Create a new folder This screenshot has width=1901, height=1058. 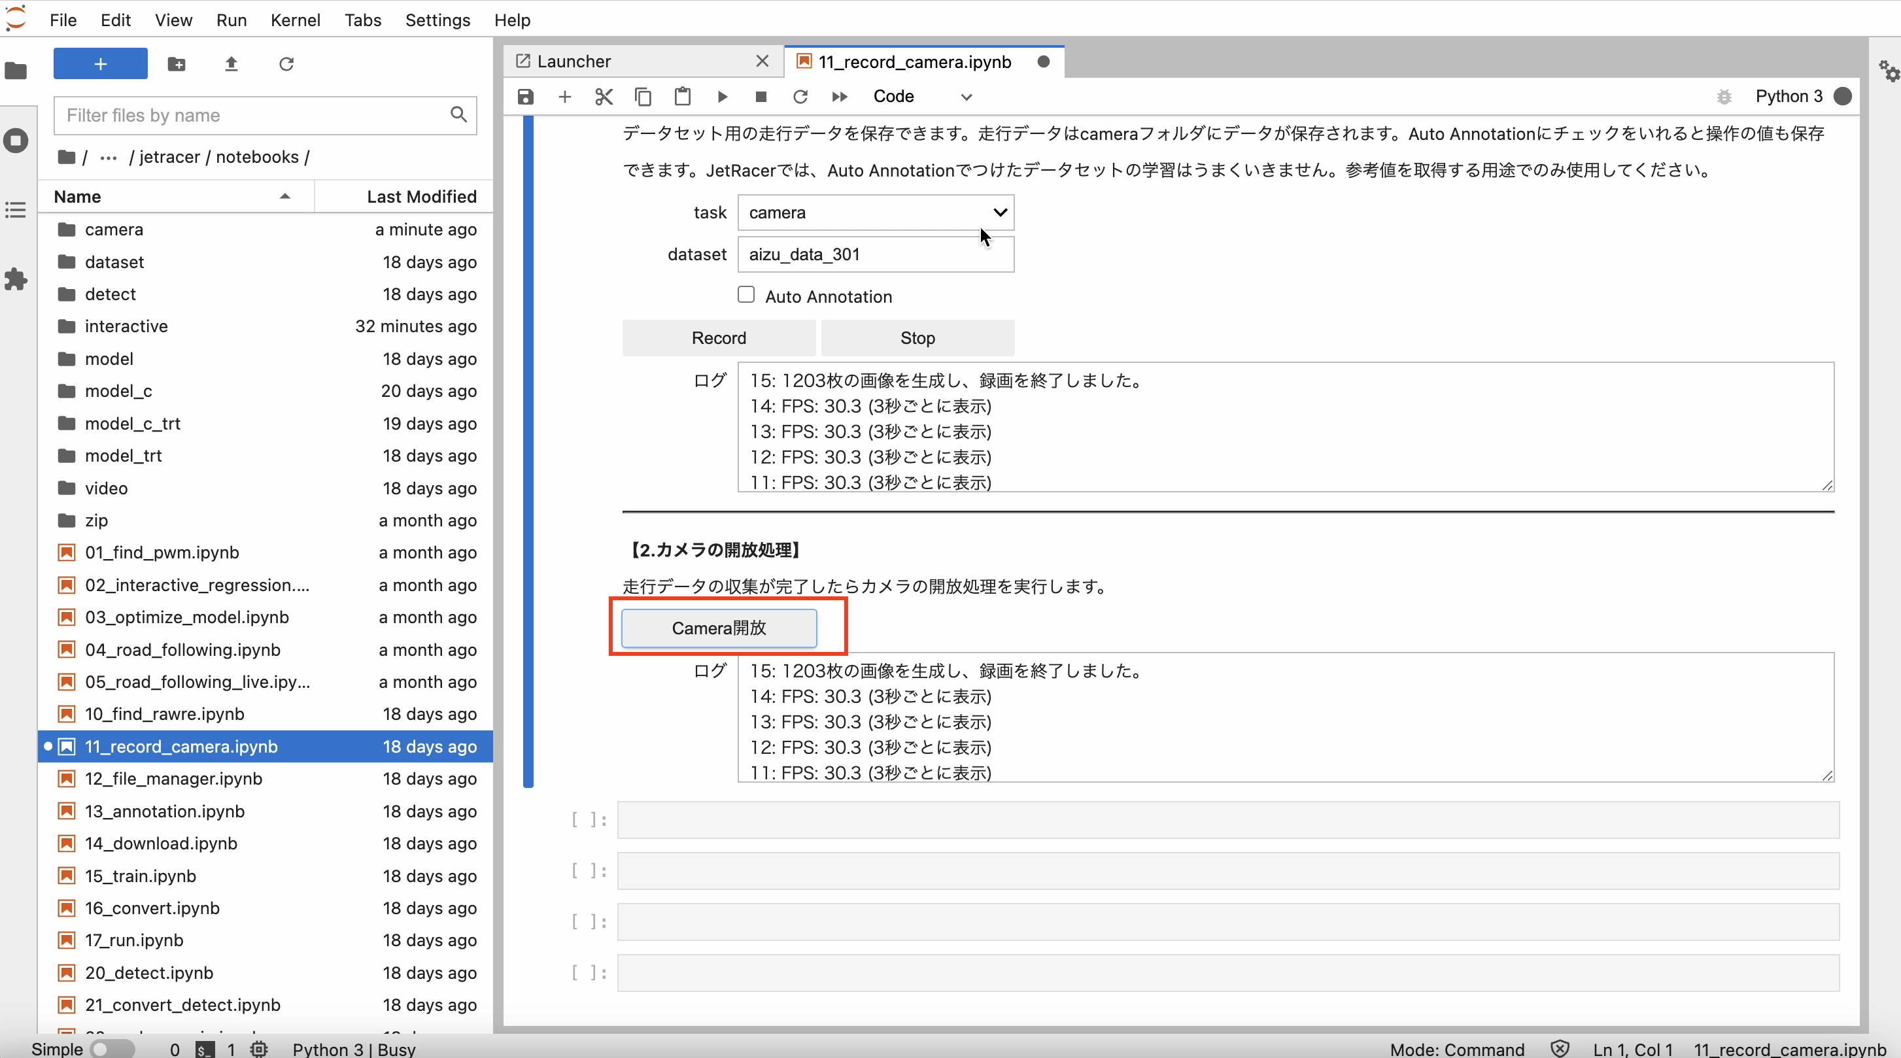pos(177,64)
